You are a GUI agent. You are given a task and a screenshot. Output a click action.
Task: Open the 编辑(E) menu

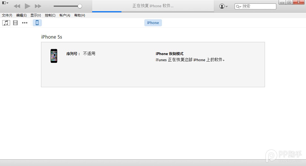point(21,15)
